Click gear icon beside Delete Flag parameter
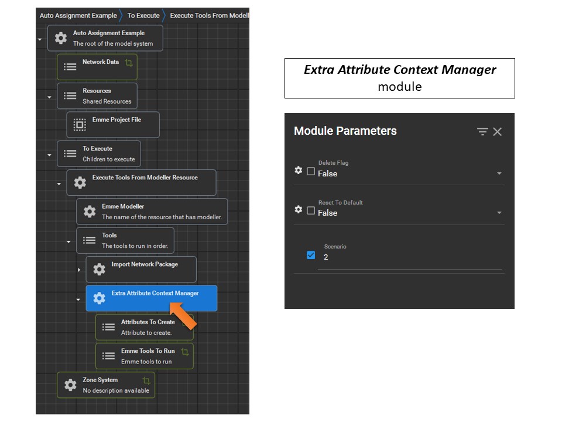562x422 pixels. point(299,171)
